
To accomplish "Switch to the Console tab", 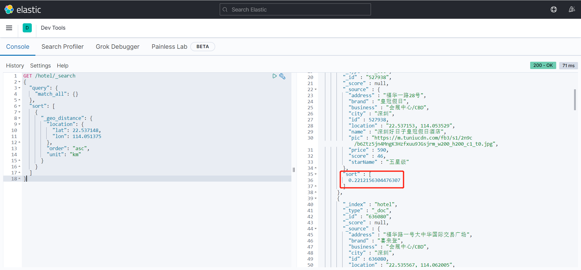I will pyautogui.click(x=18, y=47).
